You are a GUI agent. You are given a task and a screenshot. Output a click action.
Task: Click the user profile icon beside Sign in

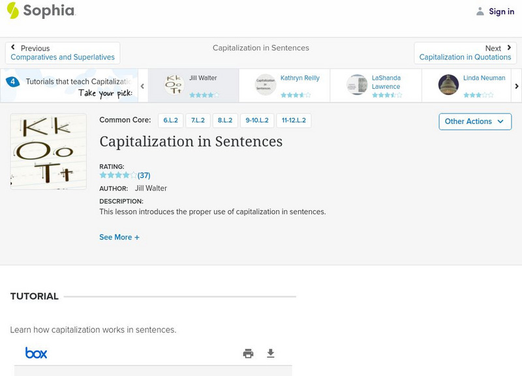[480, 11]
